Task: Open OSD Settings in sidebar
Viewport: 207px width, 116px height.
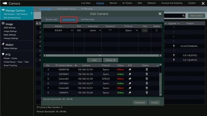Action: [x=10, y=28]
